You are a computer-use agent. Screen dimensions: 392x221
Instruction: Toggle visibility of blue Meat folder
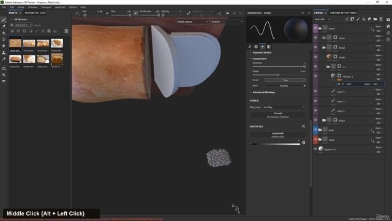tap(315, 130)
